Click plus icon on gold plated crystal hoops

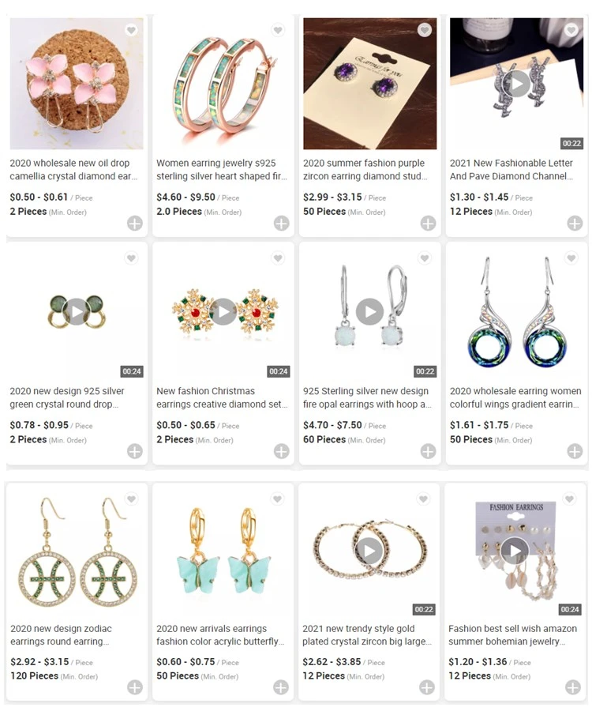coord(427,687)
